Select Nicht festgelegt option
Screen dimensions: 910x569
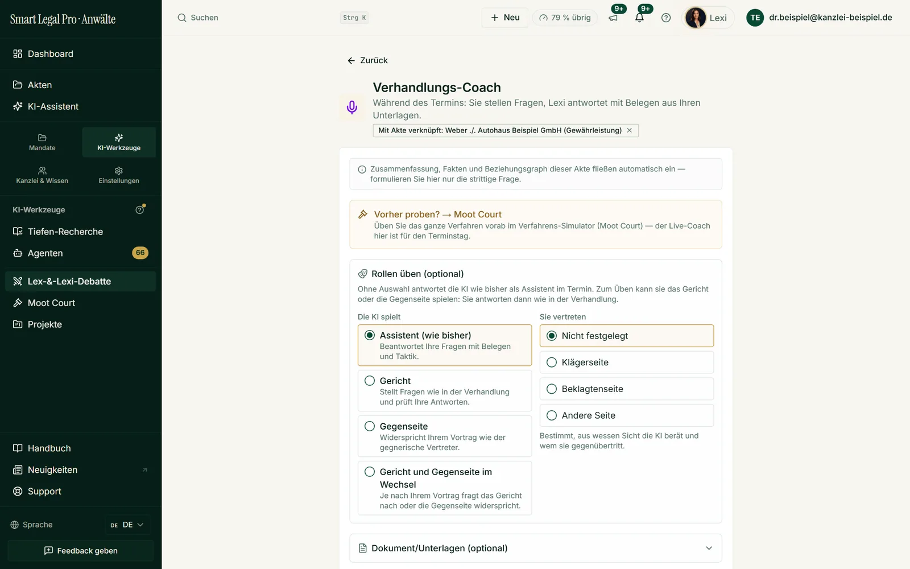627,336
